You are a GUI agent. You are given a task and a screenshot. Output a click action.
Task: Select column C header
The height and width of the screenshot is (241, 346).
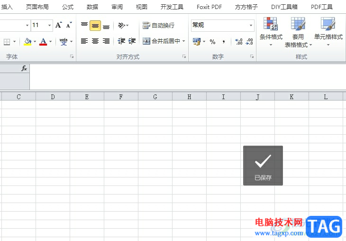click(19, 97)
